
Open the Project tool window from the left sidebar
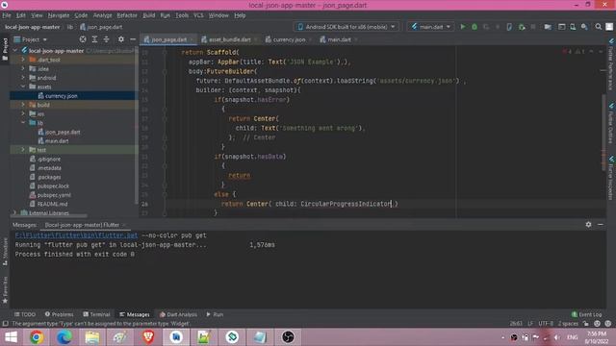[5, 49]
